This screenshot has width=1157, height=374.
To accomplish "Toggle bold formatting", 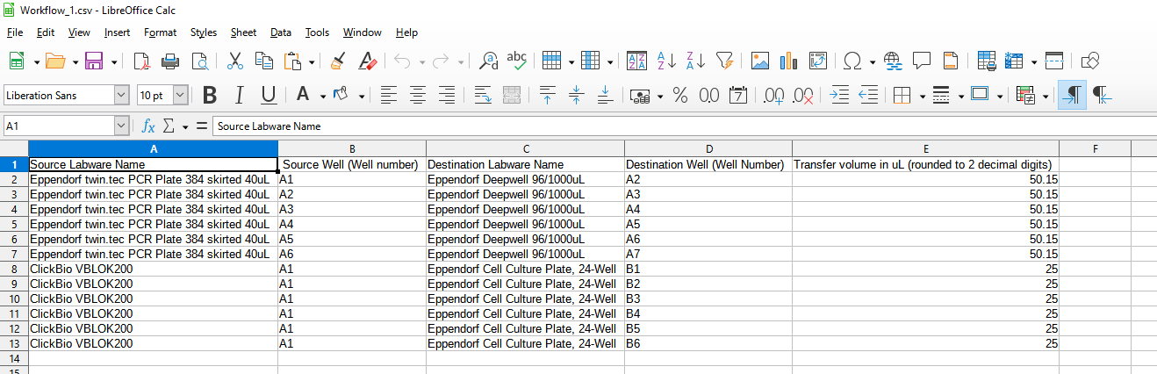I will tap(209, 95).
